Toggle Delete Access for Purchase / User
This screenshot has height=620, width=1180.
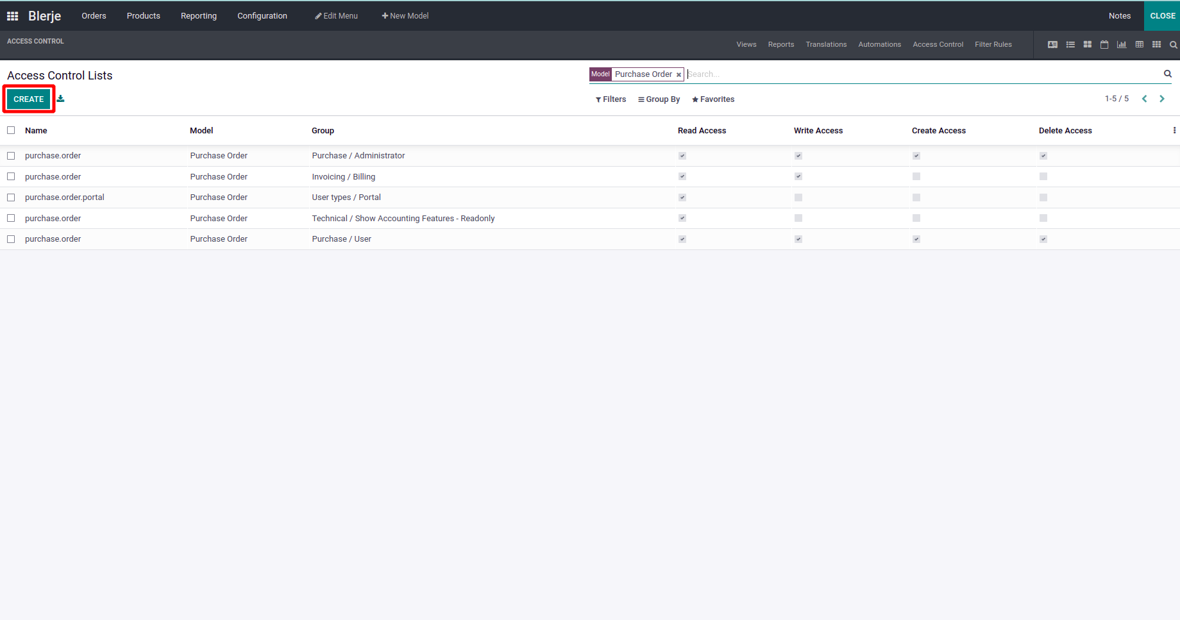[x=1043, y=239]
